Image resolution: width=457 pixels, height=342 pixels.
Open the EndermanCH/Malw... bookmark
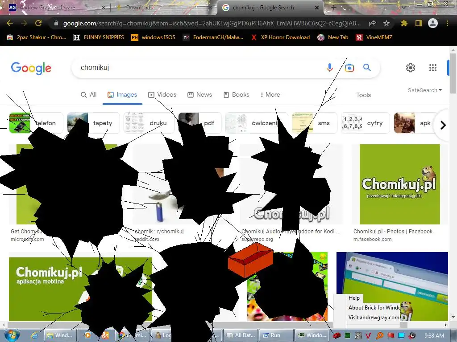(x=213, y=37)
